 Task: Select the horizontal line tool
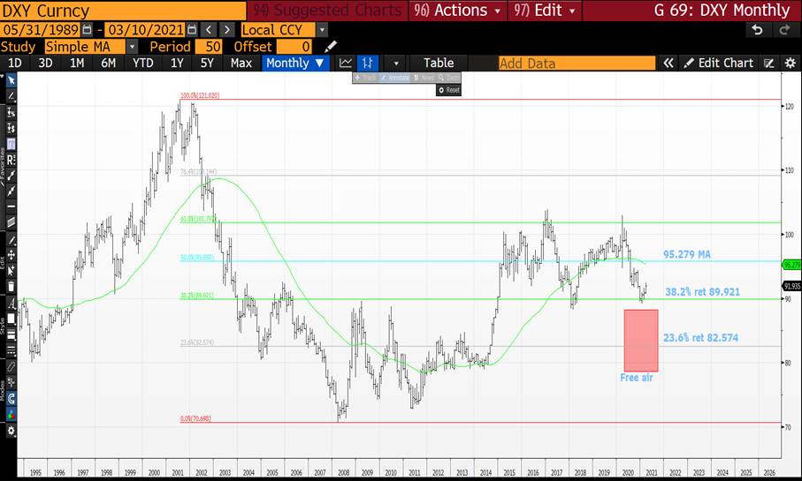[11, 207]
